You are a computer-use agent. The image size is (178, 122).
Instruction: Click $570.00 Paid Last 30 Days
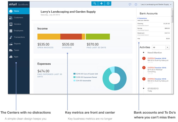pyautogui.click(x=93, y=44)
